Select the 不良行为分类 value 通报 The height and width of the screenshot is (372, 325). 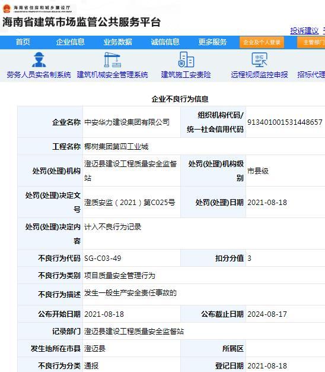(91, 366)
